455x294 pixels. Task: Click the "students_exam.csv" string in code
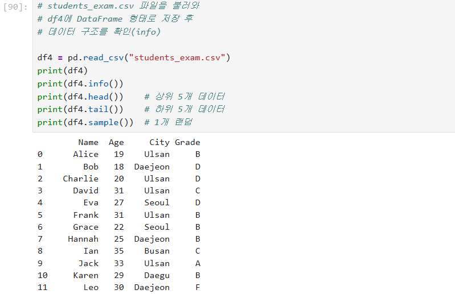(177, 57)
